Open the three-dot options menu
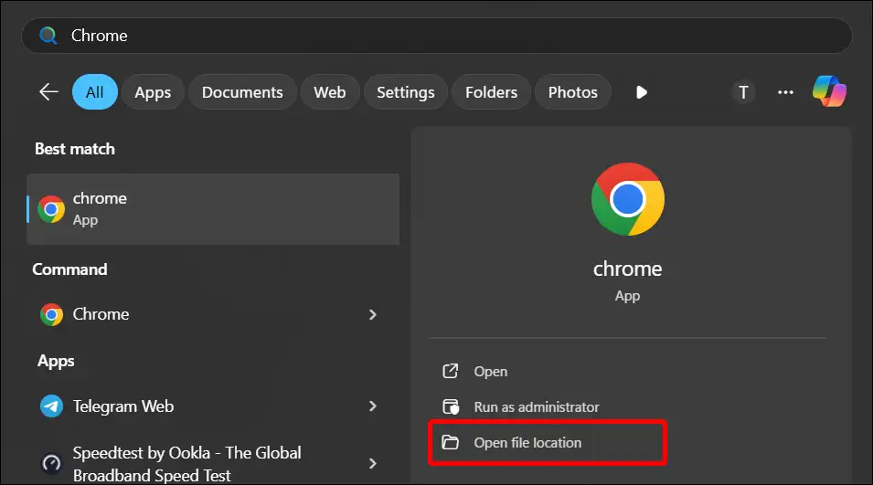This screenshot has width=873, height=485. 785,92
